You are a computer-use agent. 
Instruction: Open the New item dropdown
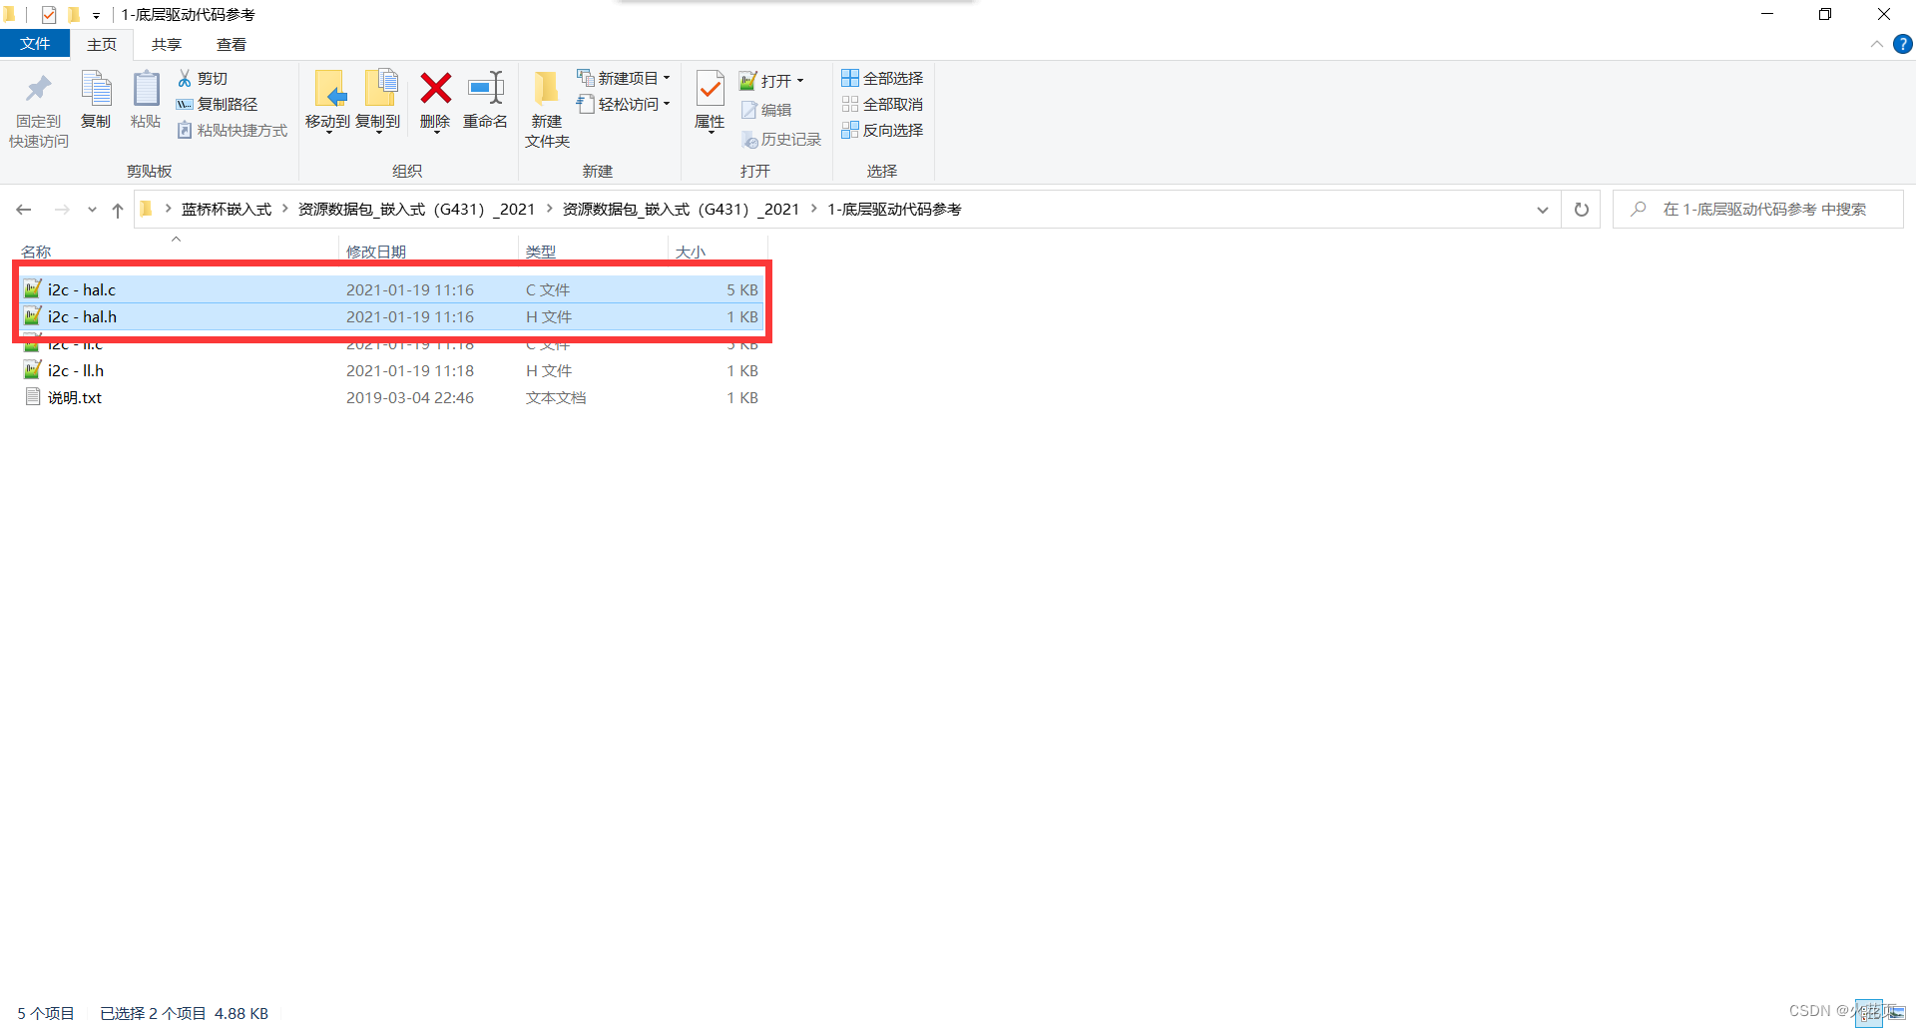point(624,78)
